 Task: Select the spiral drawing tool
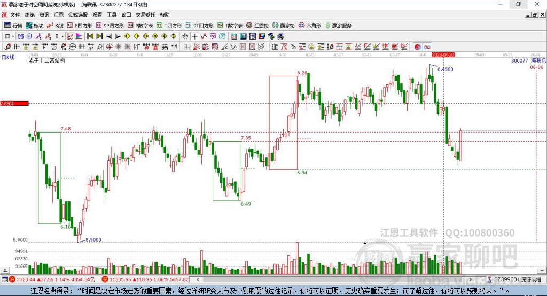54,47
